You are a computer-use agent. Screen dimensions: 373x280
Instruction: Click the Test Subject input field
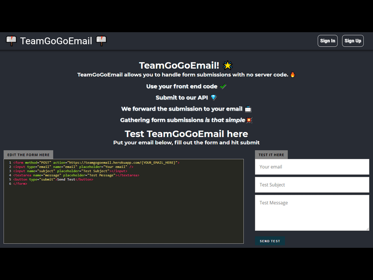(x=312, y=184)
